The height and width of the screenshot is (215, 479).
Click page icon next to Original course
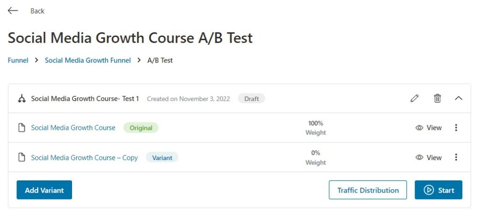22,128
